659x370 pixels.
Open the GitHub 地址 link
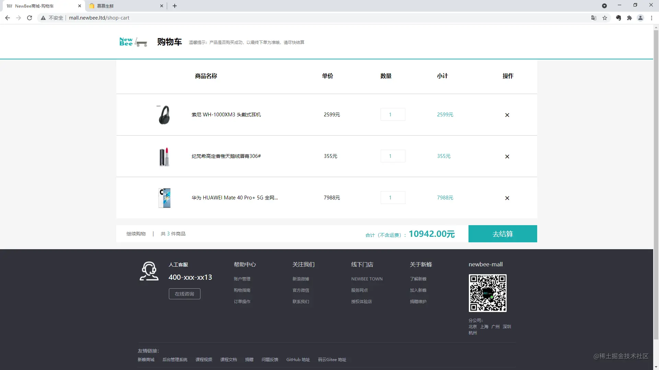click(x=298, y=360)
